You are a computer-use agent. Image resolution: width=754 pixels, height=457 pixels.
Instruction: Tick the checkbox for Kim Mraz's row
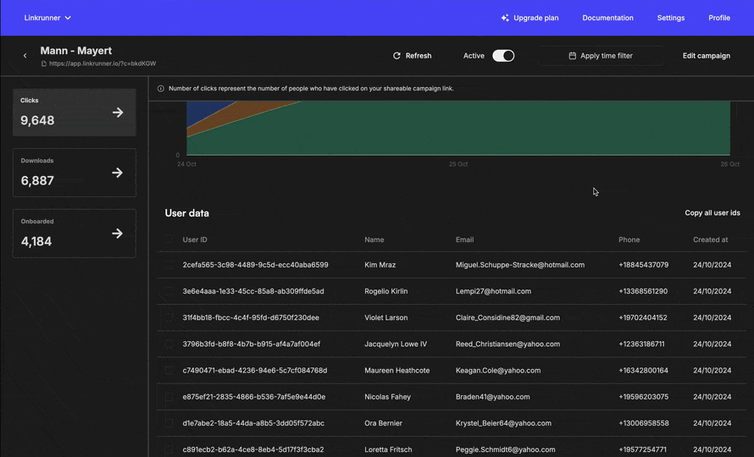[x=169, y=265]
